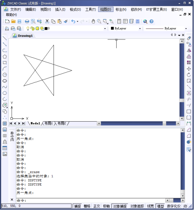The width and height of the screenshot is (194, 210).
Task: Toggle 对象追踪 object tracking in status bar
Action: point(137,206)
